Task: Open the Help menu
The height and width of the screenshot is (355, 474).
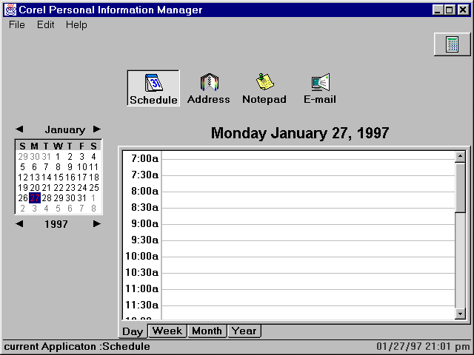Action: pos(76,24)
